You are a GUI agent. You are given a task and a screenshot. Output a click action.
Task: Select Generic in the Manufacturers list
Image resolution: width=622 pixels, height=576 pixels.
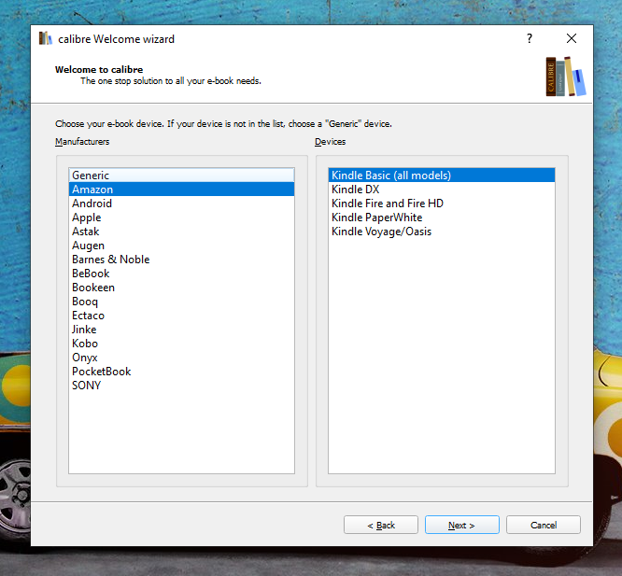pyautogui.click(x=91, y=176)
